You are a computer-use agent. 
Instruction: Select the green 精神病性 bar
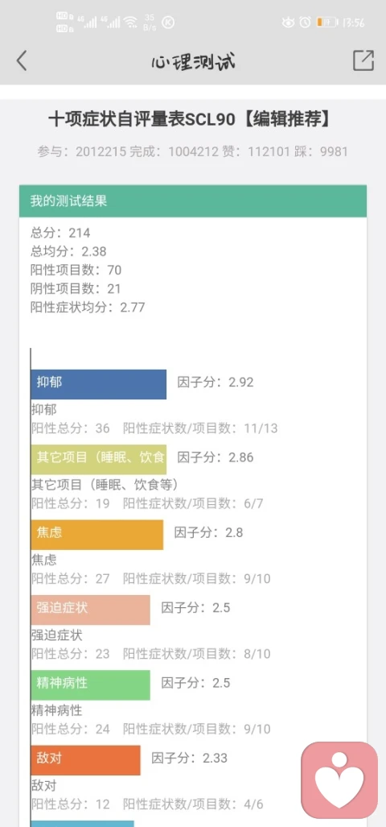[90, 684]
